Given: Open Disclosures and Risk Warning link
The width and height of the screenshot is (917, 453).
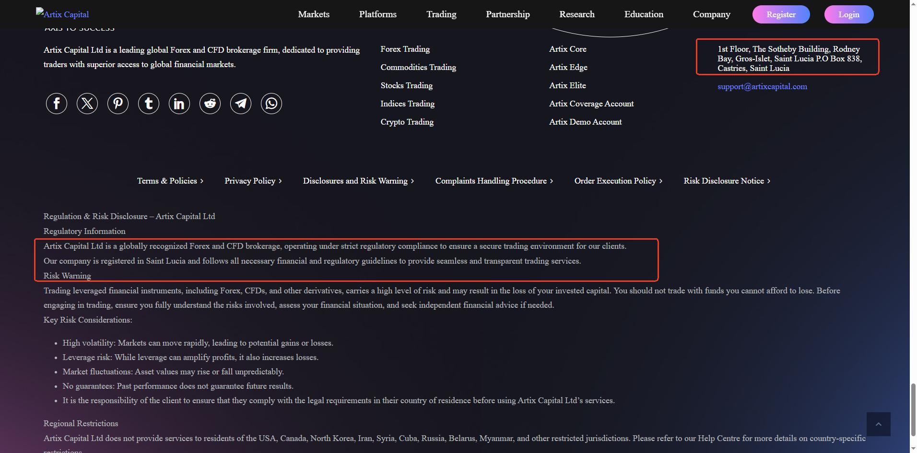Looking at the screenshot, I should (x=358, y=181).
